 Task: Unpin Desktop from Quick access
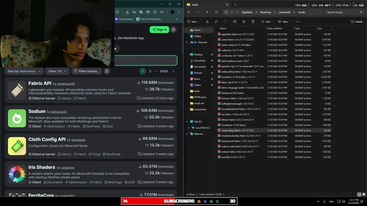coord(212,54)
